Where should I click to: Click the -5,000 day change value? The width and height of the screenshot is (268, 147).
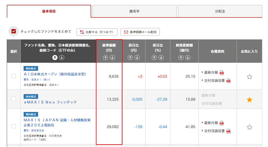[x=137, y=99]
